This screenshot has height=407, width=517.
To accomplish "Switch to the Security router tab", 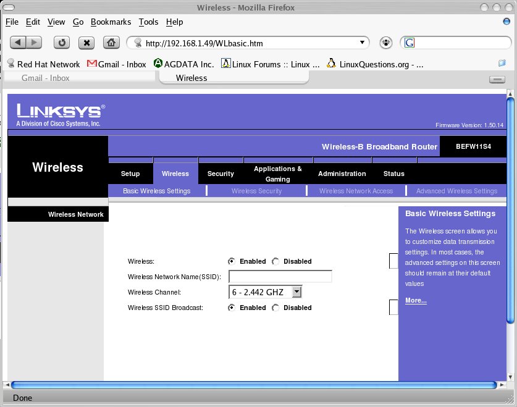I will tap(221, 174).
